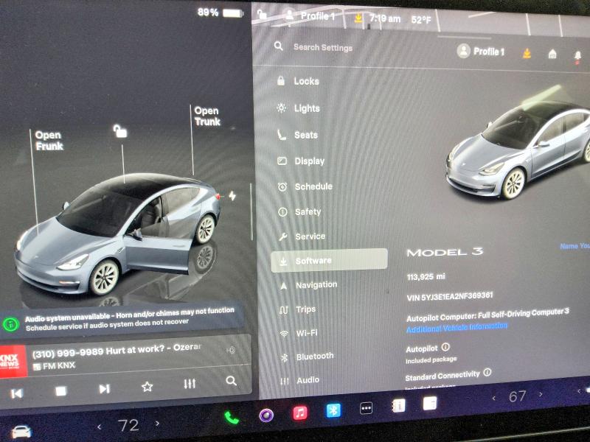Screen dimensions: 590x442
Task: Open the car controls icon in bottom bar
Action: point(21,432)
